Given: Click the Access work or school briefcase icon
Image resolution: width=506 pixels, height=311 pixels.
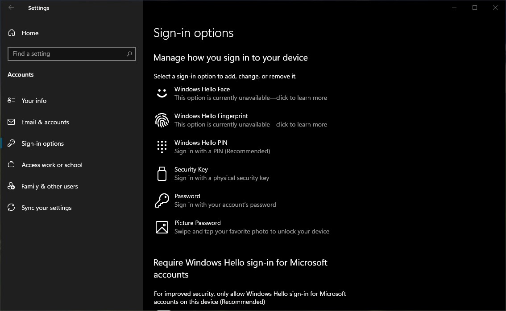Looking at the screenshot, I should tap(11, 164).
